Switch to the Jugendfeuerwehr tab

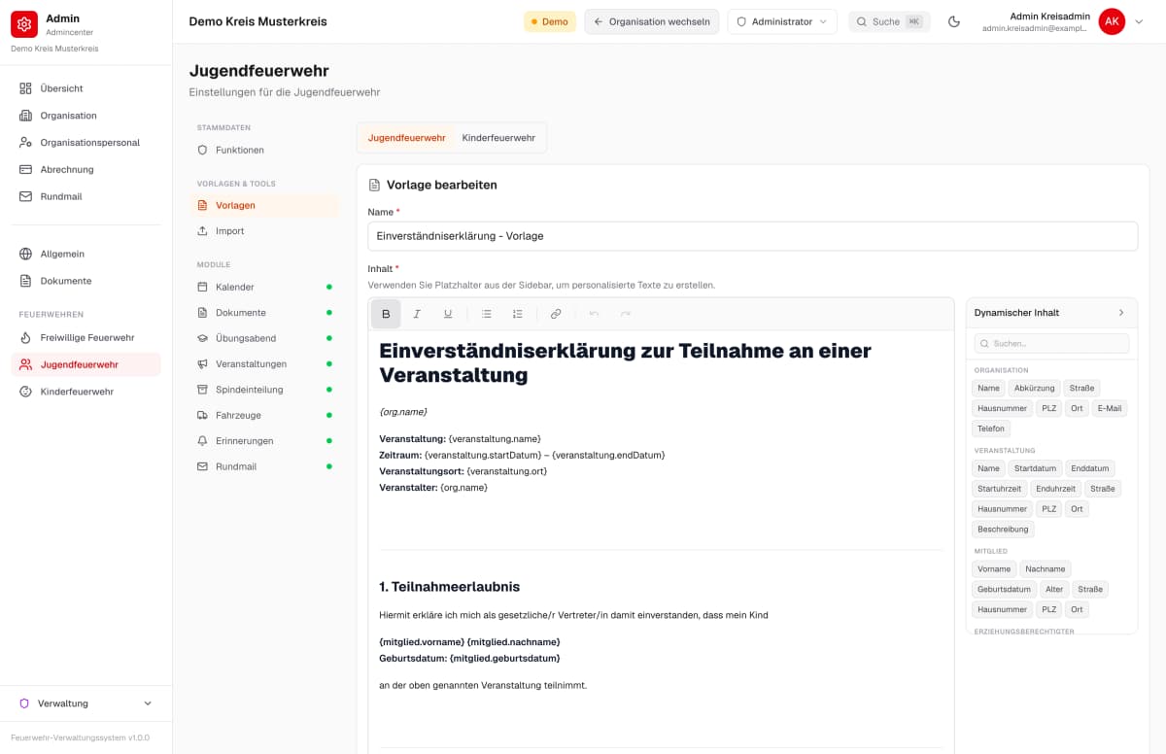point(406,138)
